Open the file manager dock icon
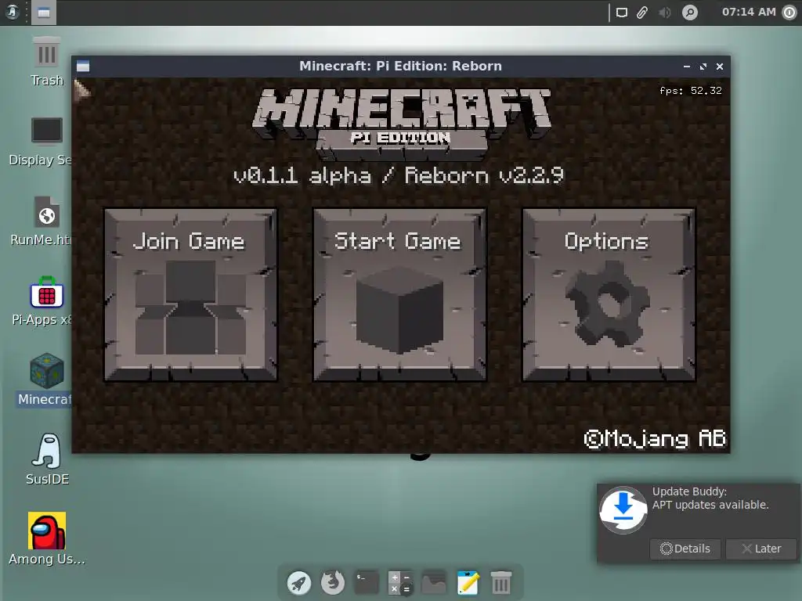The width and height of the screenshot is (802, 601). click(434, 582)
